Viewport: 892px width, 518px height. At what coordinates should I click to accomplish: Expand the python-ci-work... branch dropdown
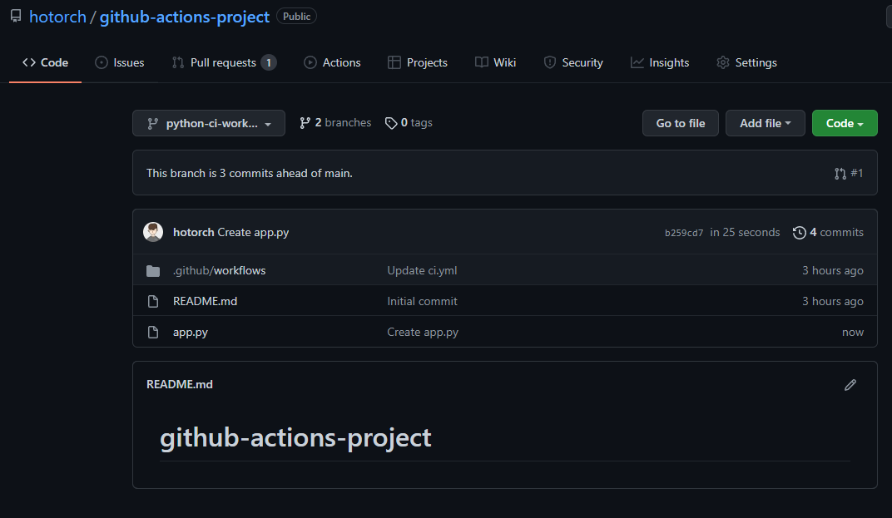[209, 123]
